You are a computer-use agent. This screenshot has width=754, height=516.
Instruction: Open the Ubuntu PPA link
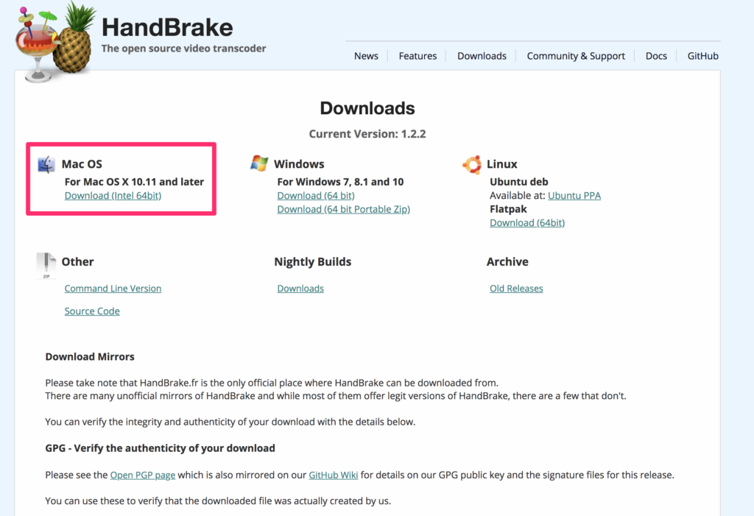[x=574, y=196]
